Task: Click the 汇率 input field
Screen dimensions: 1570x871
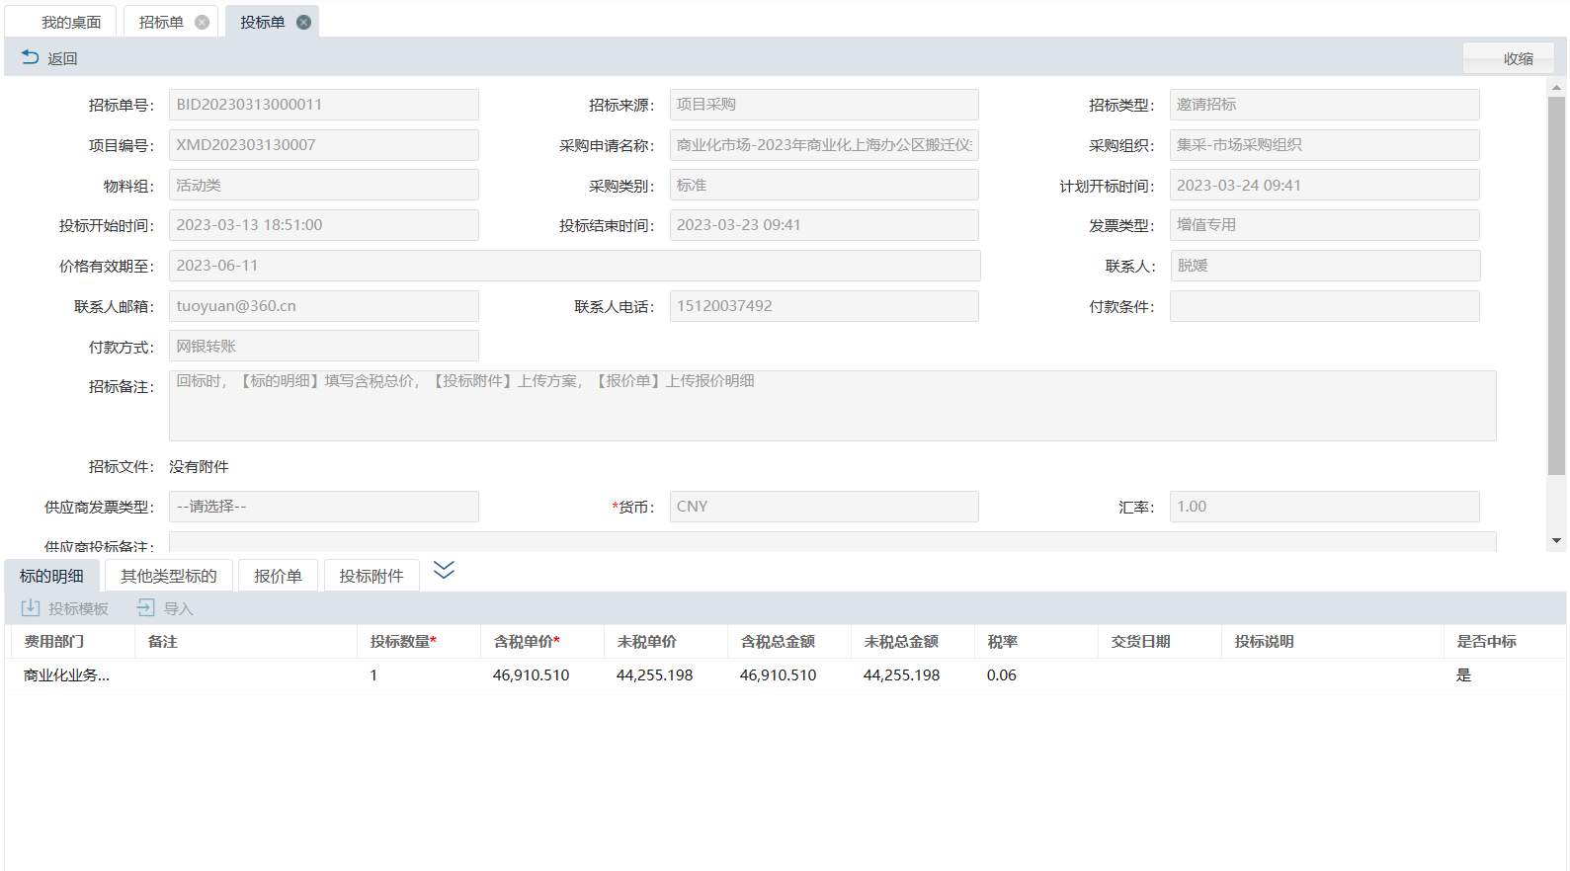Action: pyautogui.click(x=1324, y=507)
